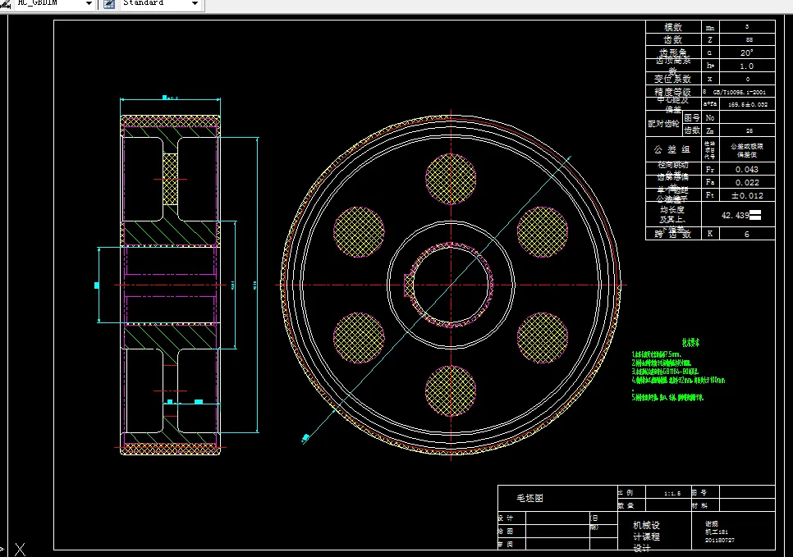The height and width of the screenshot is (557, 793).
Task: Click the 0.022 tolerance value
Action: (x=746, y=182)
